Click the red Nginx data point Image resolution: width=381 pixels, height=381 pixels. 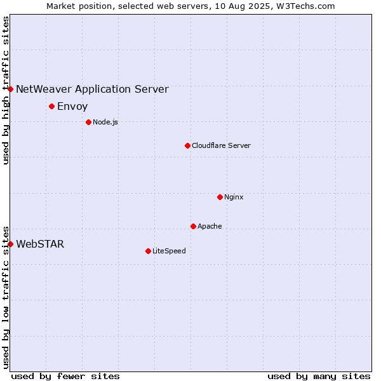tap(220, 197)
